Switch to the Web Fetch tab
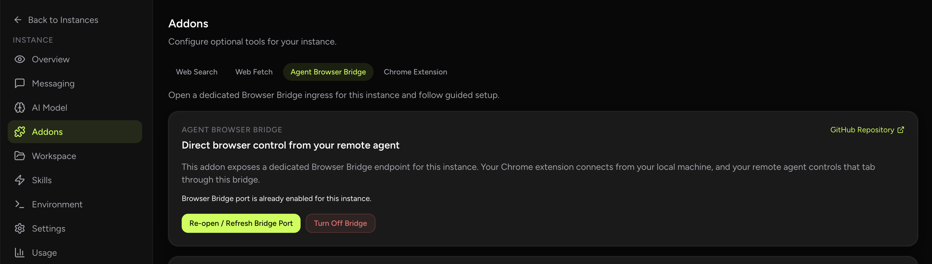This screenshot has height=264, width=932. click(254, 72)
